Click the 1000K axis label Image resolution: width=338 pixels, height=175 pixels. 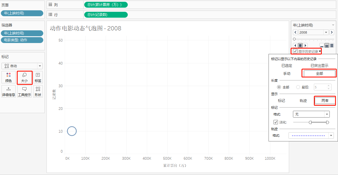click(x=270, y=159)
